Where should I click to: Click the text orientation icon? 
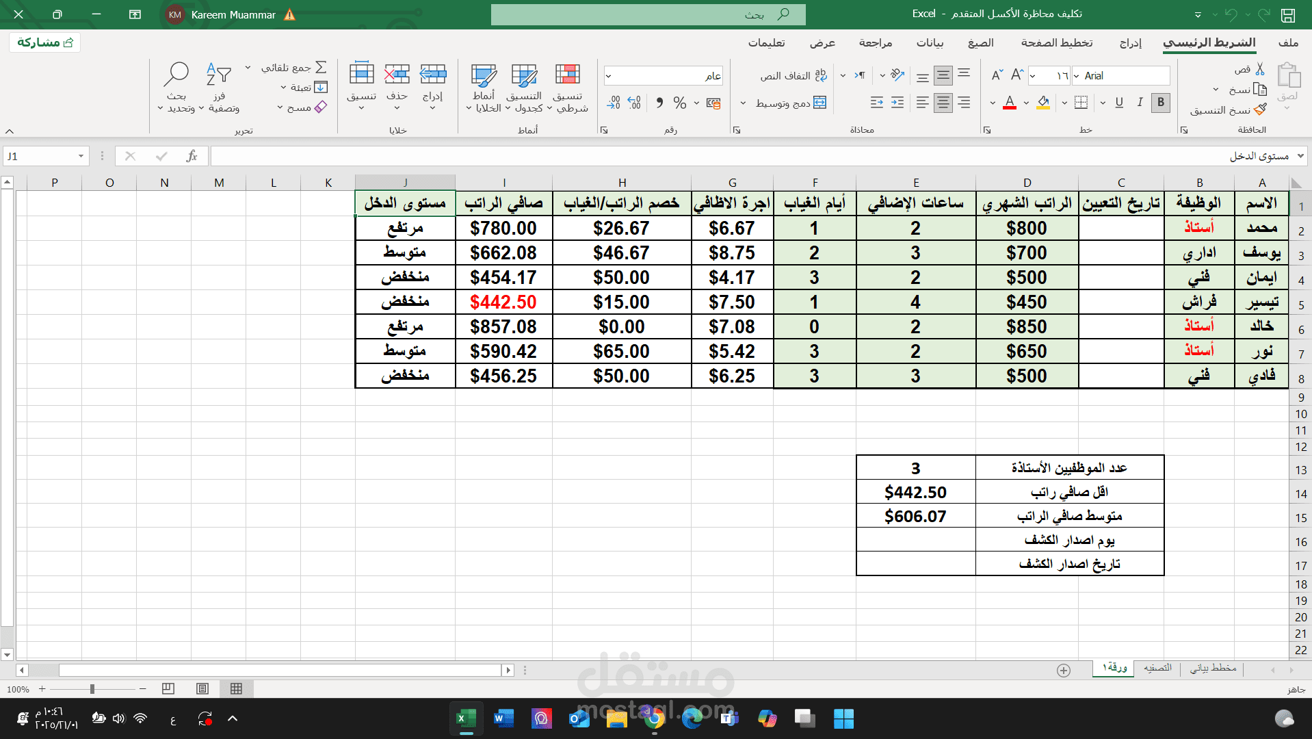(x=897, y=75)
